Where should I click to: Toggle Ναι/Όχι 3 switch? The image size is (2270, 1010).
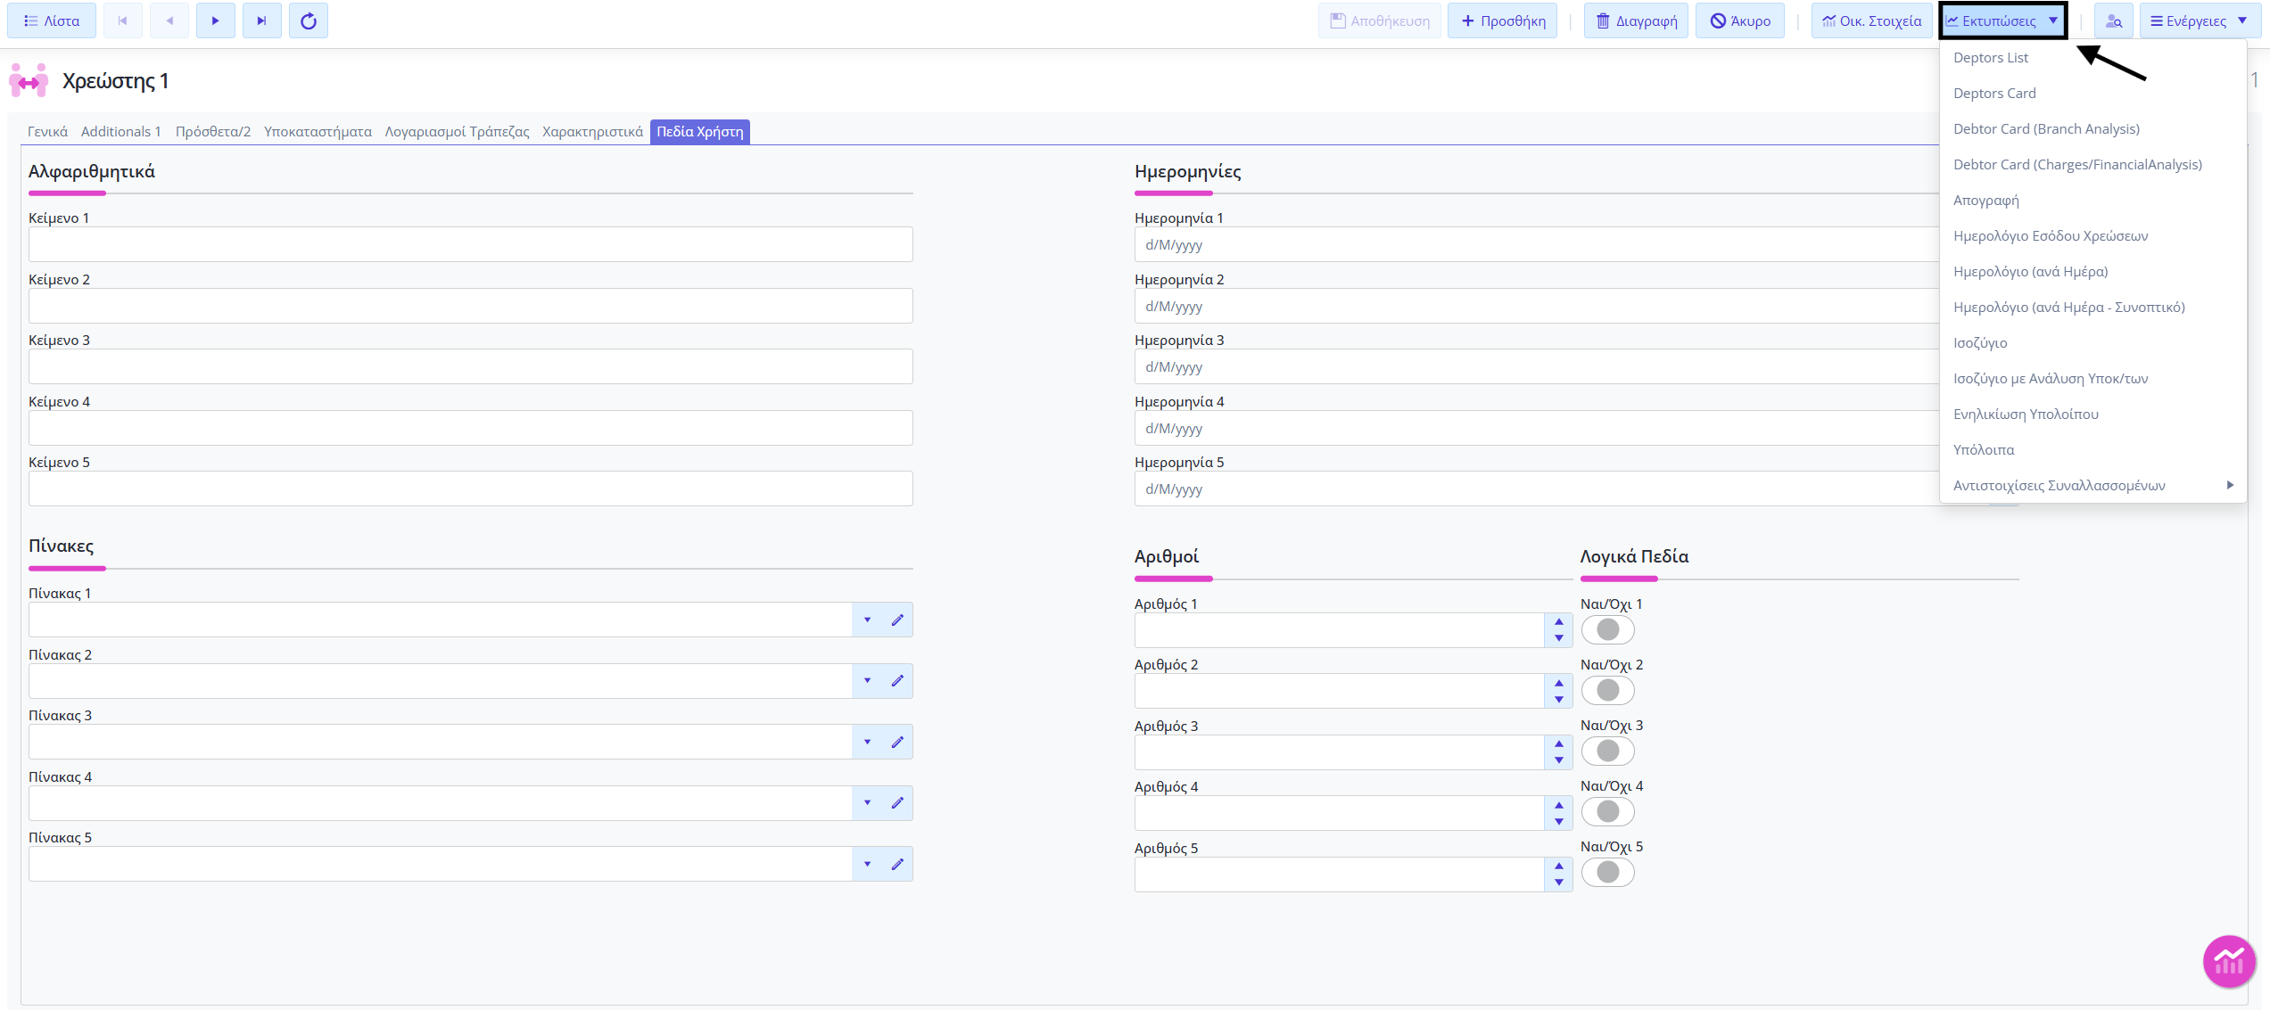click(x=1607, y=751)
